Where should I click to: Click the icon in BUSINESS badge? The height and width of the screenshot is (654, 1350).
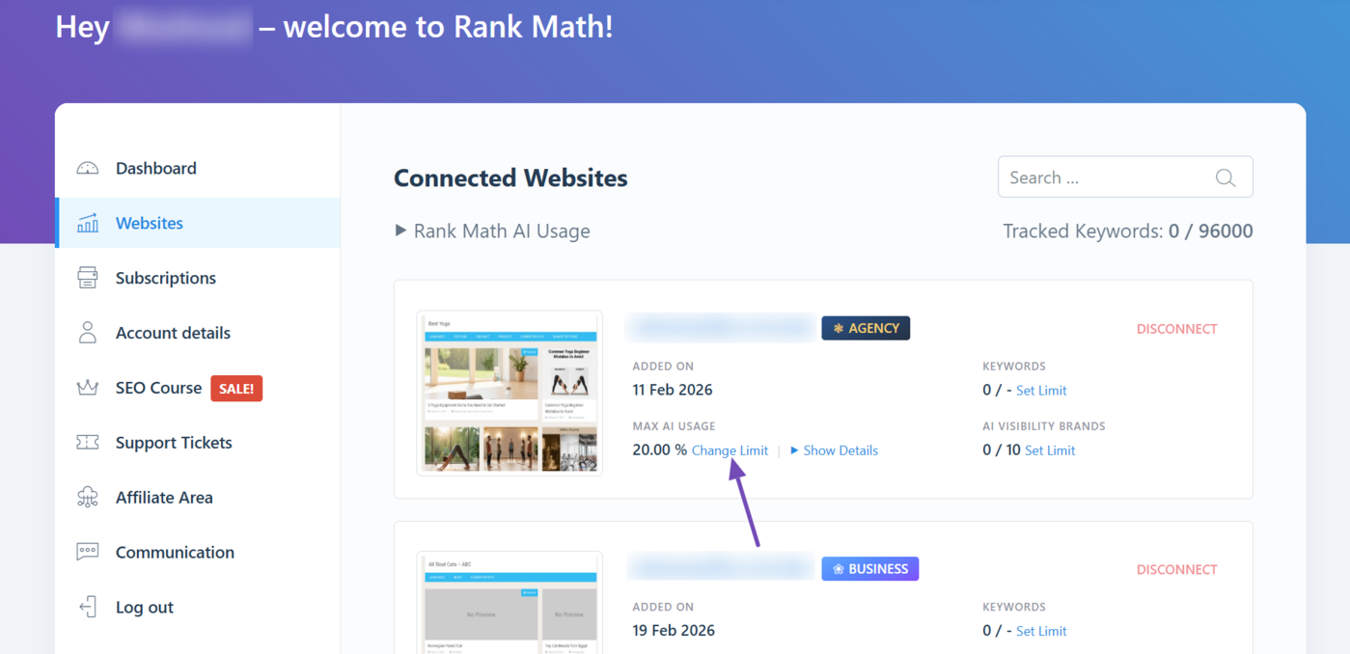(x=839, y=569)
